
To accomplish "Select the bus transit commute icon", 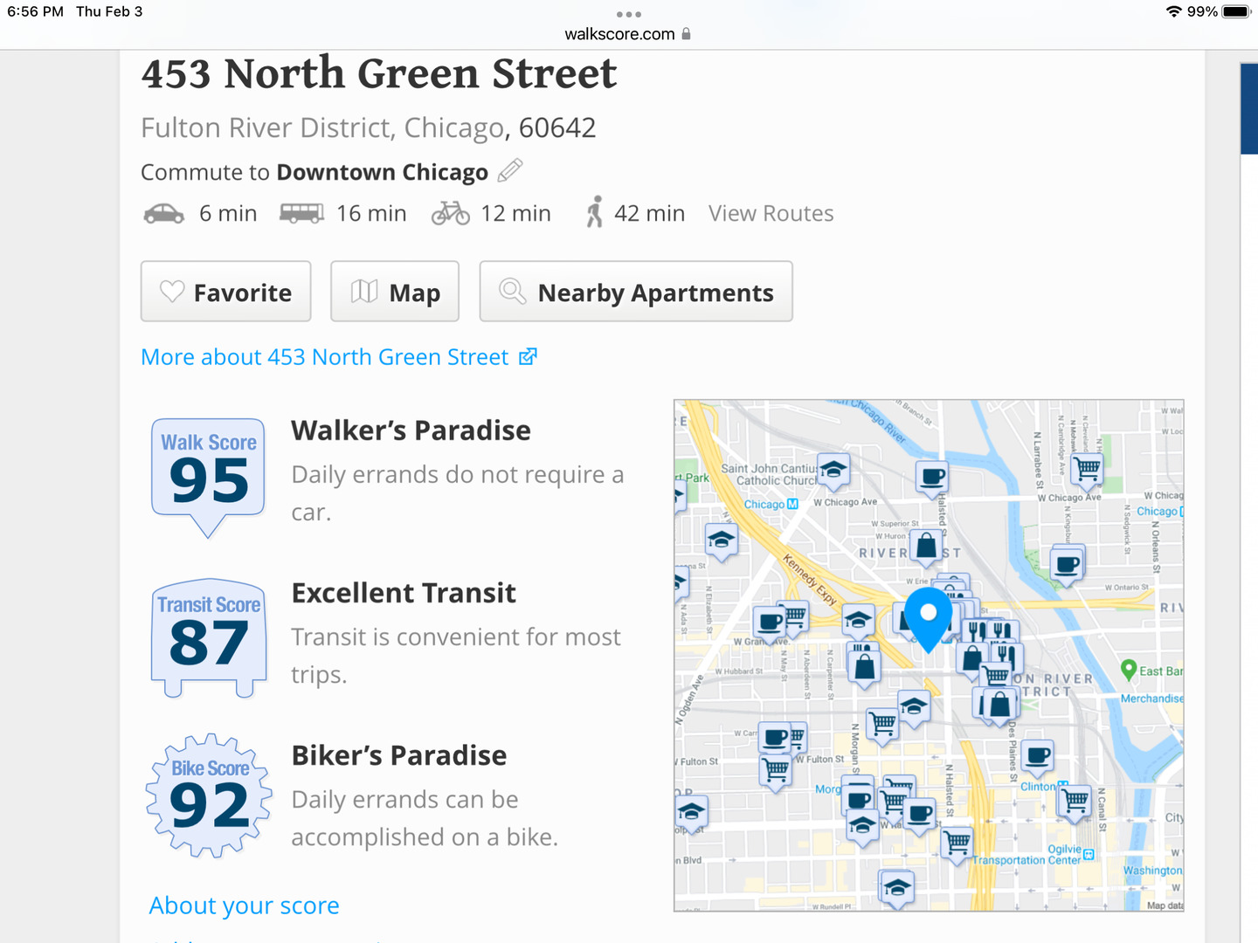I will 301,214.
